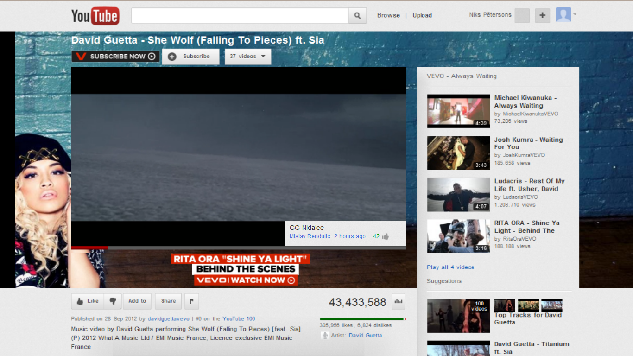Screen dimensions: 633x356
Task: Click the VEVO - Always Waiting playlist heading
Action: [462, 76]
